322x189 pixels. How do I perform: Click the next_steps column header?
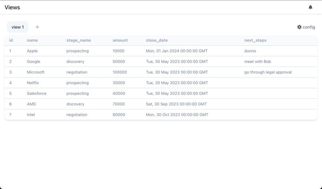[x=255, y=40]
